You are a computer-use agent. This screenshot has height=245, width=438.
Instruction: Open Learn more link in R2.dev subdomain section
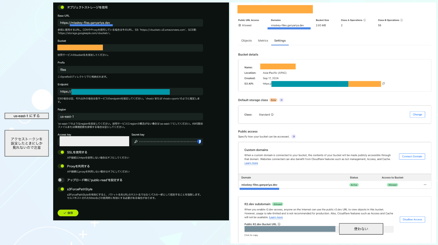(276, 217)
